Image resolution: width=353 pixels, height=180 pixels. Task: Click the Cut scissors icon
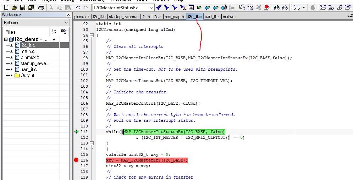tap(51, 7)
